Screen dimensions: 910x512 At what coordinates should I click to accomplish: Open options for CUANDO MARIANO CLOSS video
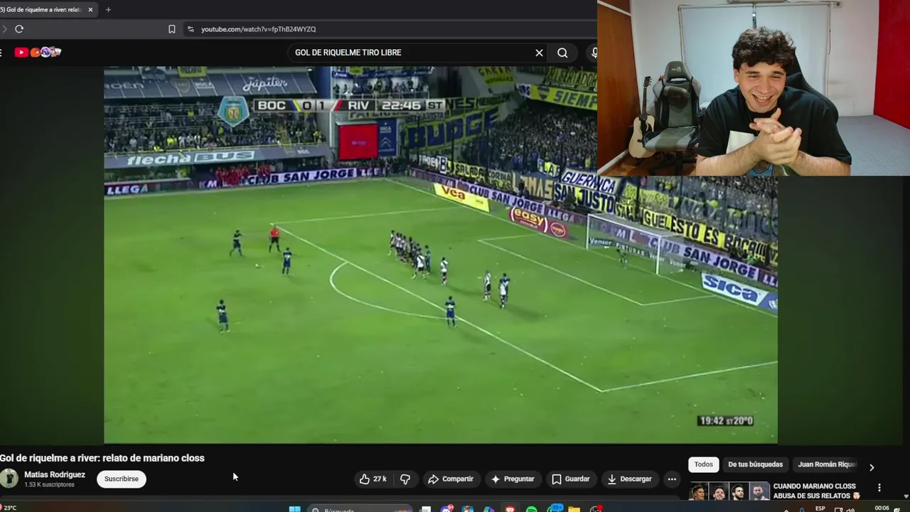(879, 488)
